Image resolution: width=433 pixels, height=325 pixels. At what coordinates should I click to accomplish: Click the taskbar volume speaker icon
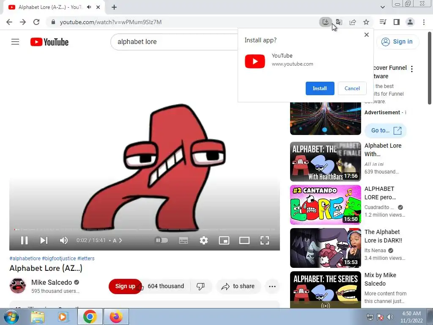(x=390, y=317)
